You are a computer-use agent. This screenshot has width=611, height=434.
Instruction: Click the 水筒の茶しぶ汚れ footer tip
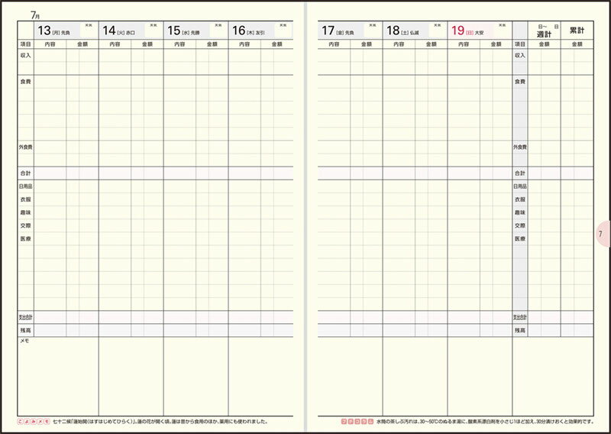point(485,422)
